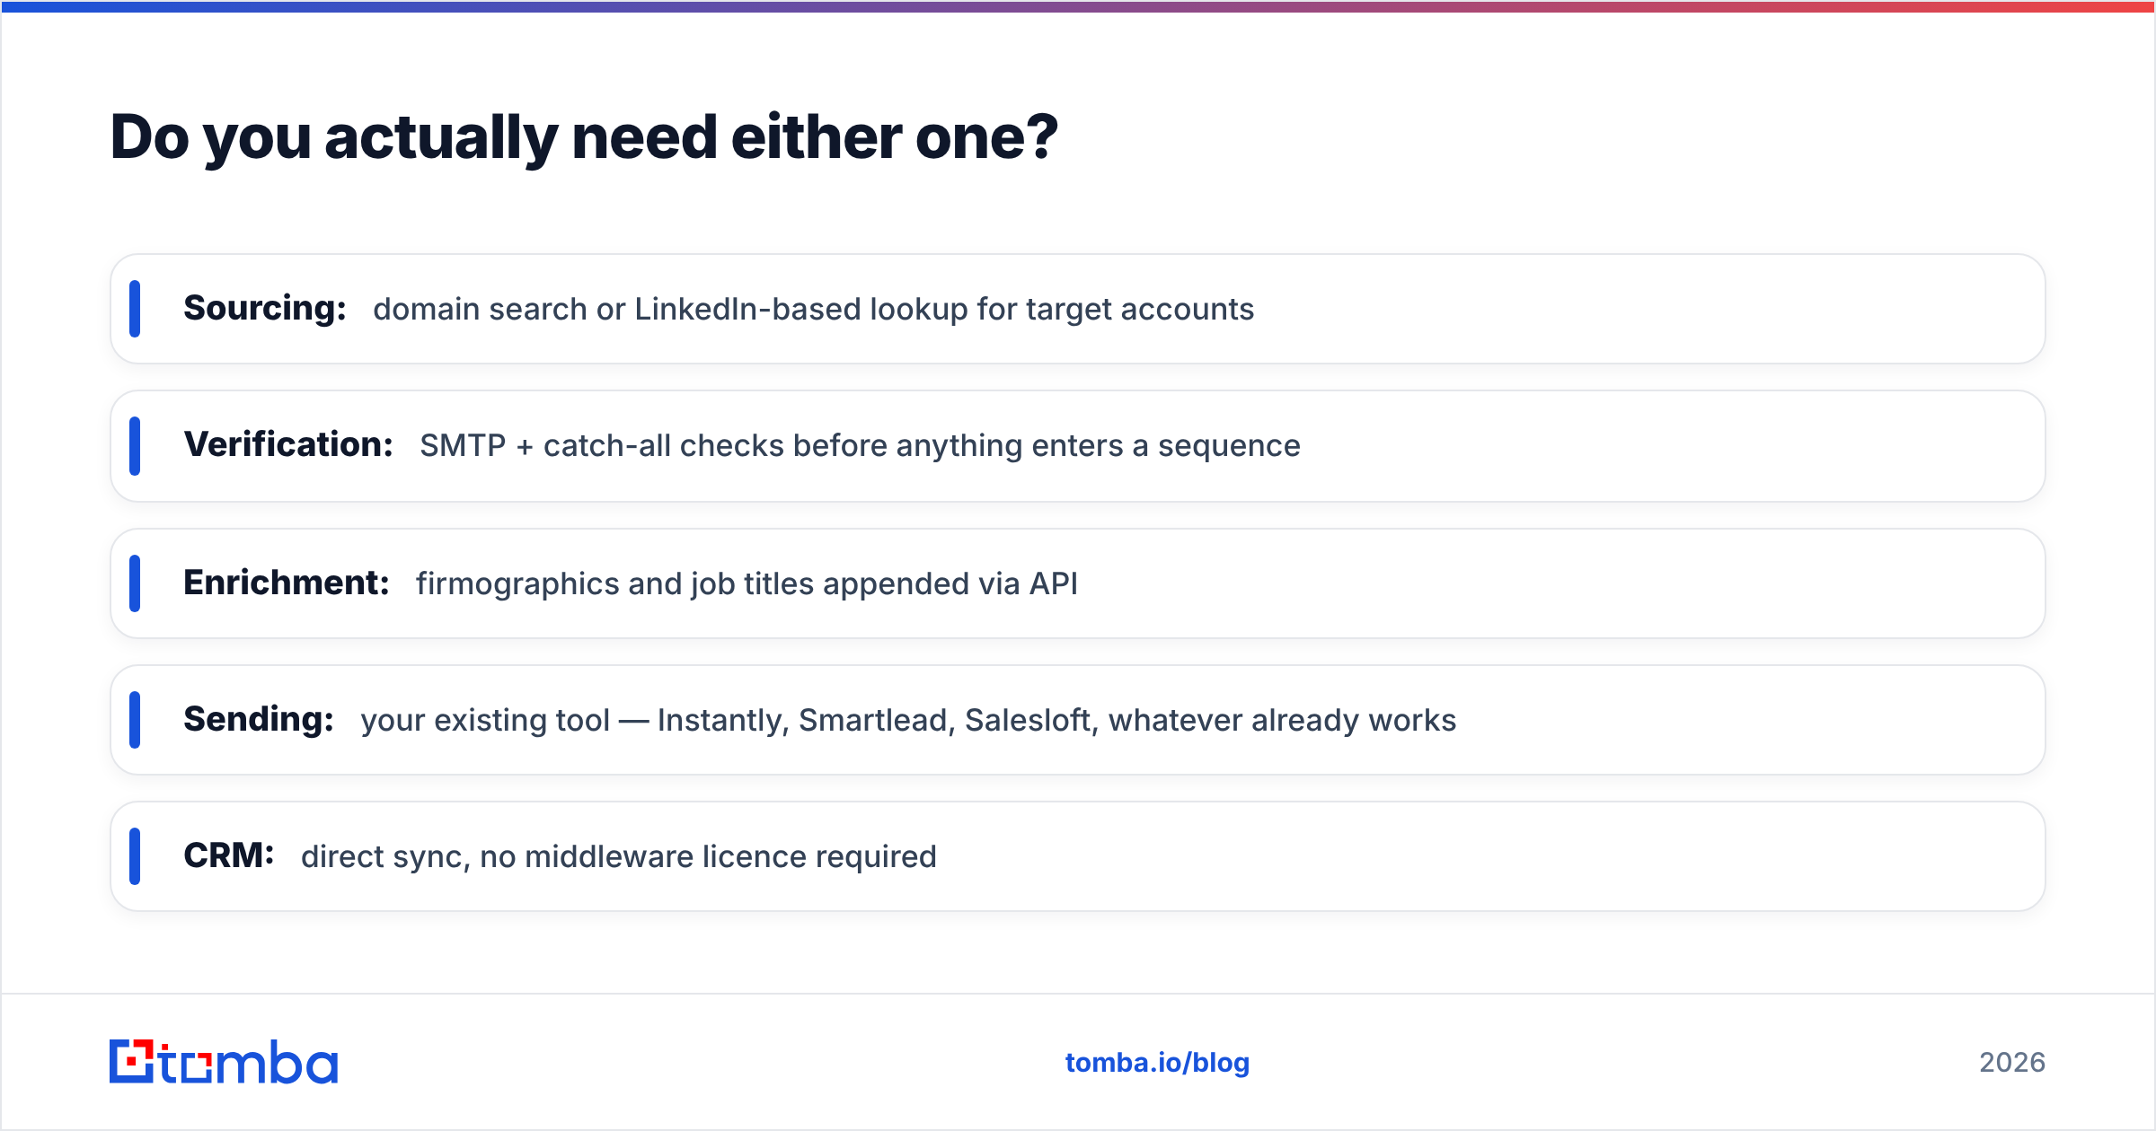Click the Tomba logo
Image resolution: width=2156 pixels, height=1131 pixels.
click(x=224, y=1062)
